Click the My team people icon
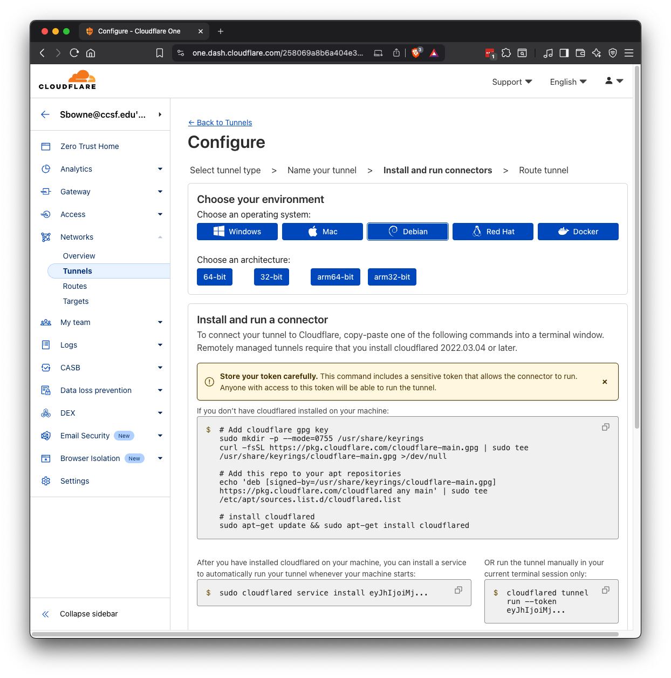 [x=46, y=322]
